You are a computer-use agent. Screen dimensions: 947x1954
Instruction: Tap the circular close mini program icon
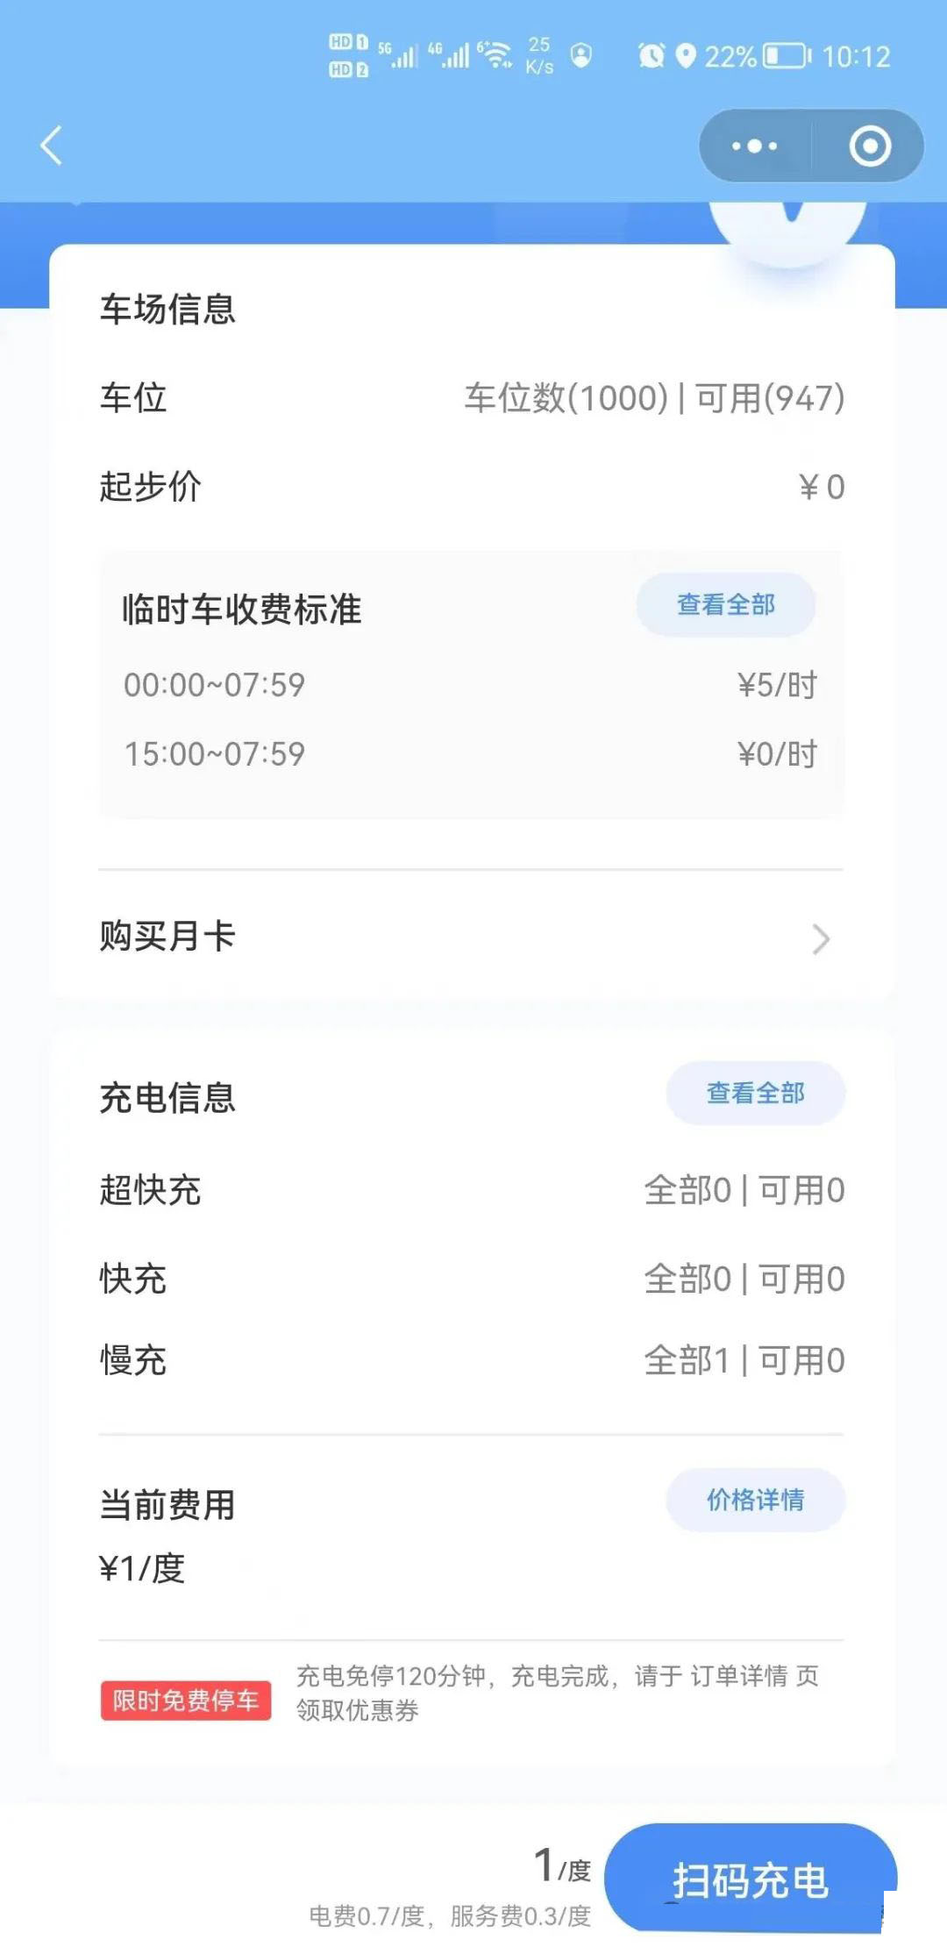pyautogui.click(x=870, y=146)
